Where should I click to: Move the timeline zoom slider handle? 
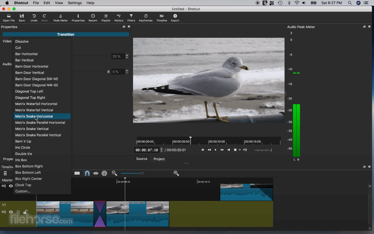[x=142, y=173]
